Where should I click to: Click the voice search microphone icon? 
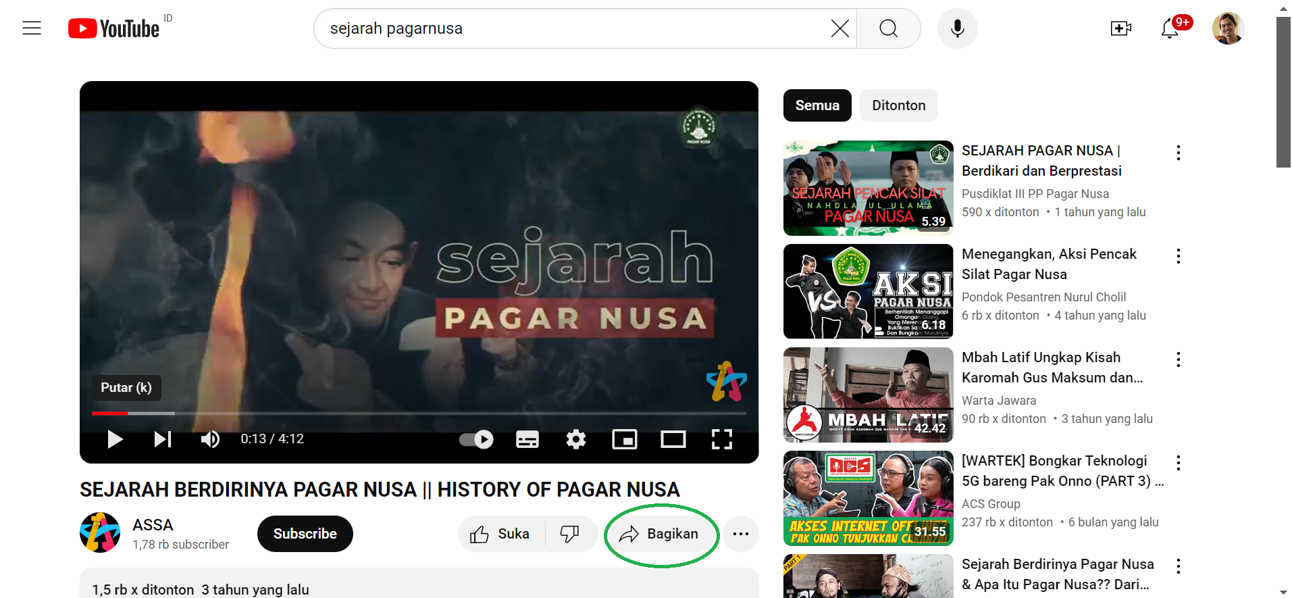(x=957, y=28)
